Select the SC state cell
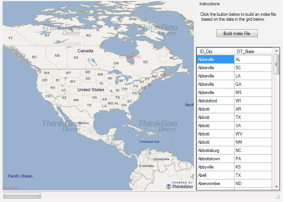This screenshot has width=283, height=202. 253,68
